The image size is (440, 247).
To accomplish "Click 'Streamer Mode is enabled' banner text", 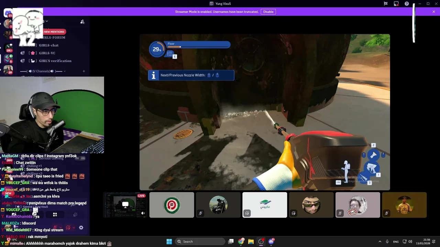I will (217, 12).
